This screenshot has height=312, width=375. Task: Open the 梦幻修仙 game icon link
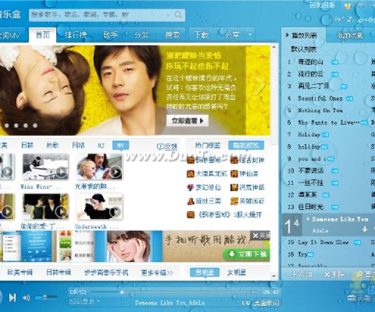(191, 187)
